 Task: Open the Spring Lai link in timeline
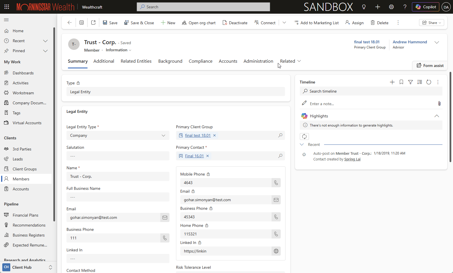[352, 159]
